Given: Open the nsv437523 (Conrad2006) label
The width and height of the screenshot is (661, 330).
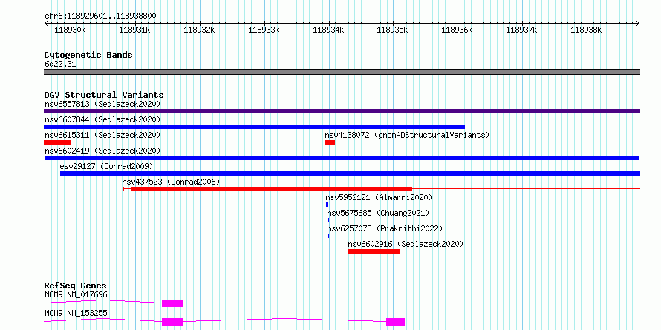Looking at the screenshot, I should tap(171, 182).
